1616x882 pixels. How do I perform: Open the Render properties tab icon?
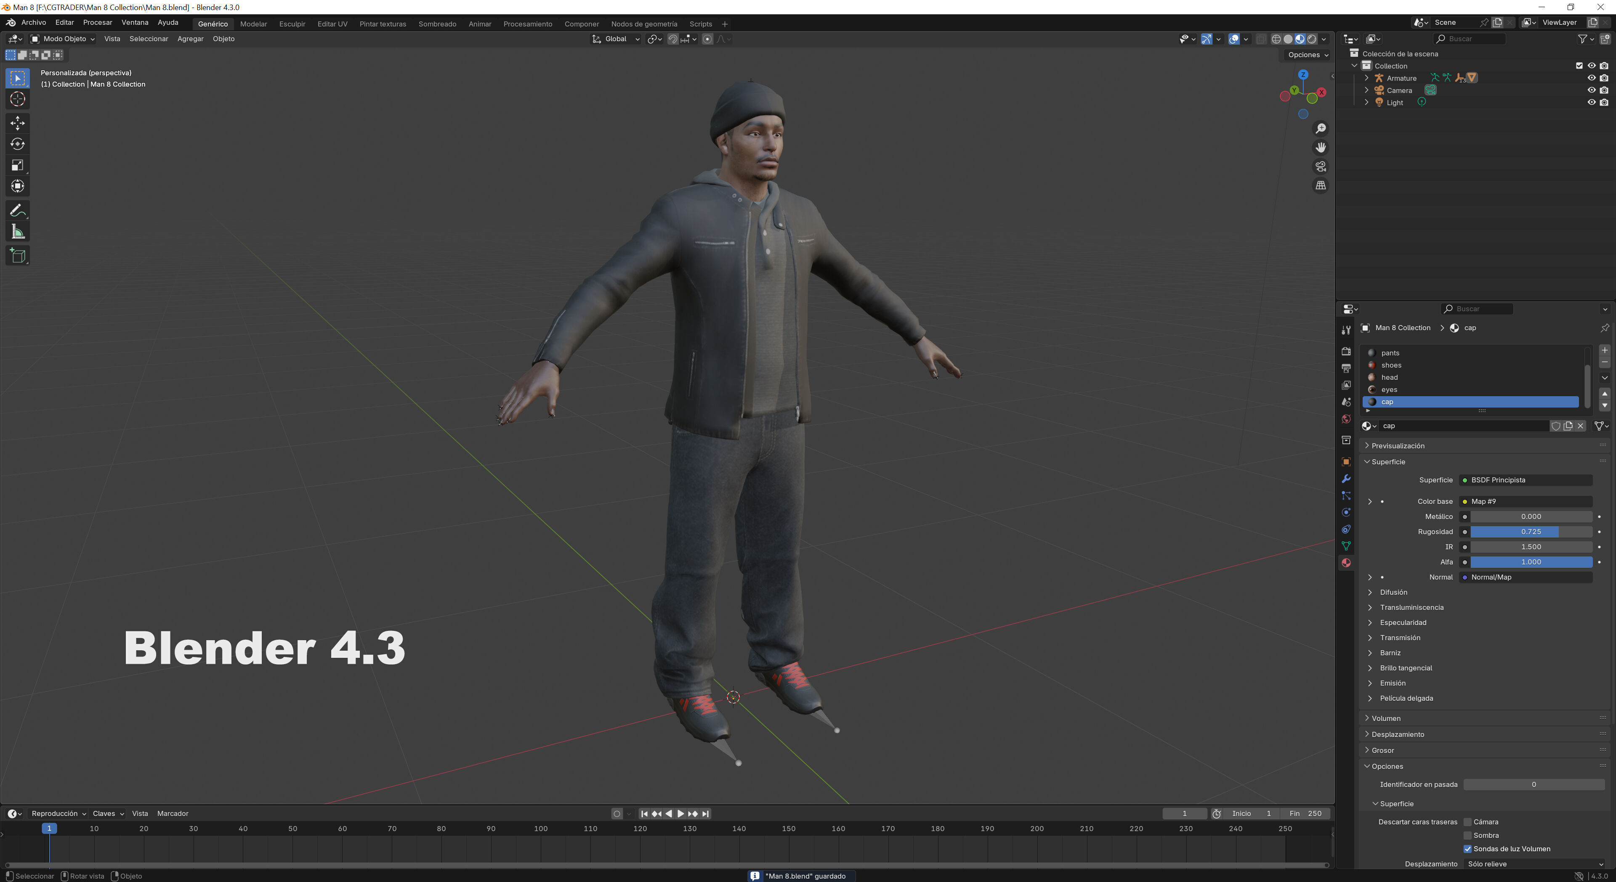tap(1346, 351)
